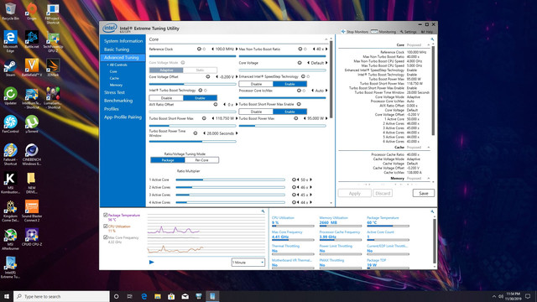Open the Fallout shortcut desktop icon
The image size is (537, 302).
10,154
